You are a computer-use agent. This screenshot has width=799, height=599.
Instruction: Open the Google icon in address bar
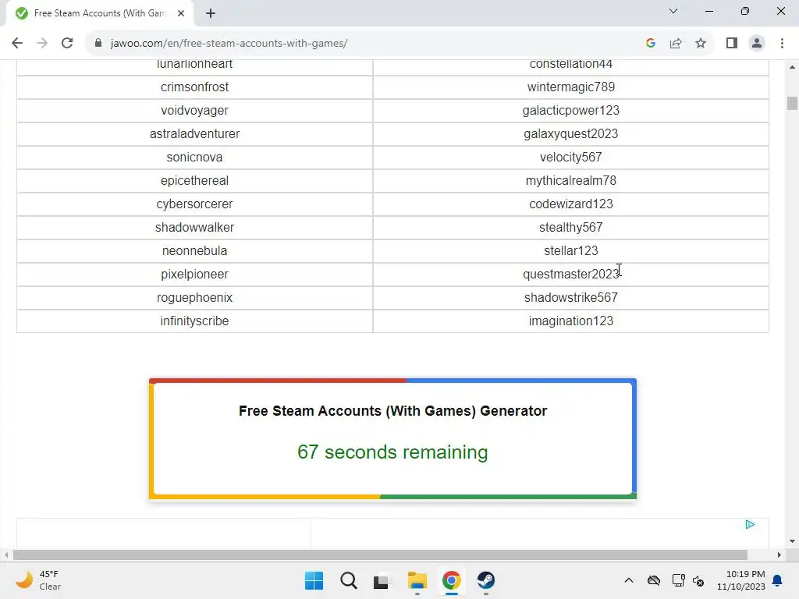[x=650, y=44]
